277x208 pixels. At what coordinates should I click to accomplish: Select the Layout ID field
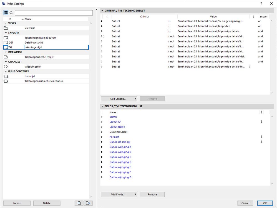point(115,122)
